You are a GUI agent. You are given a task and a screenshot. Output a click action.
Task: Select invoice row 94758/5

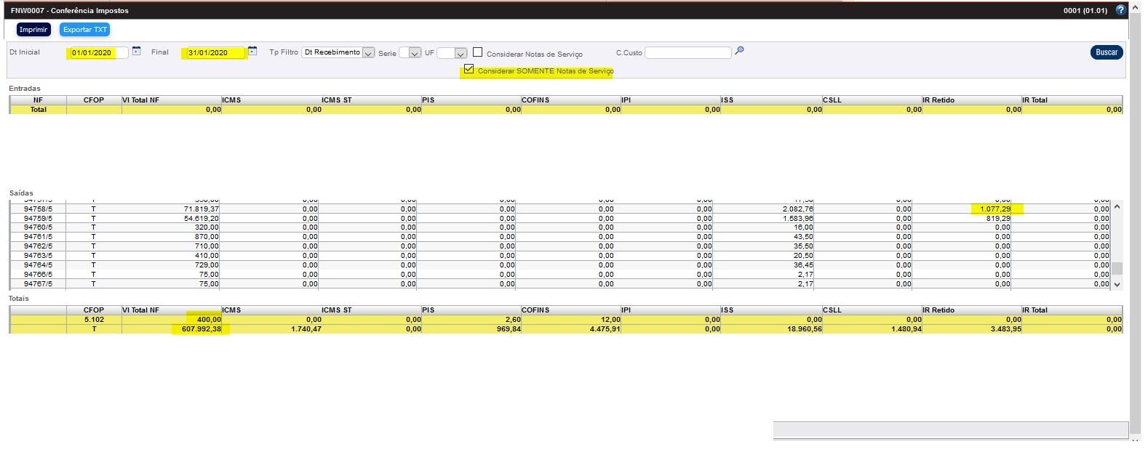(x=38, y=209)
